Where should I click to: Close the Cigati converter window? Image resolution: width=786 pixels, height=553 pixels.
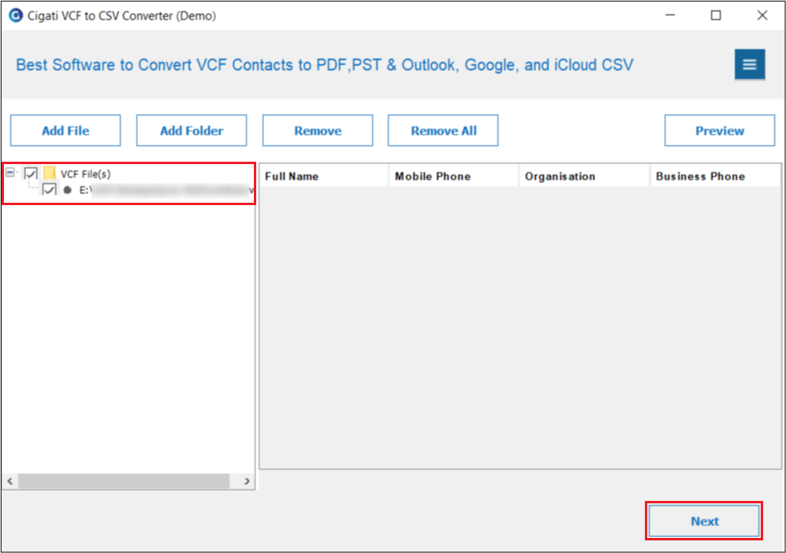point(762,16)
